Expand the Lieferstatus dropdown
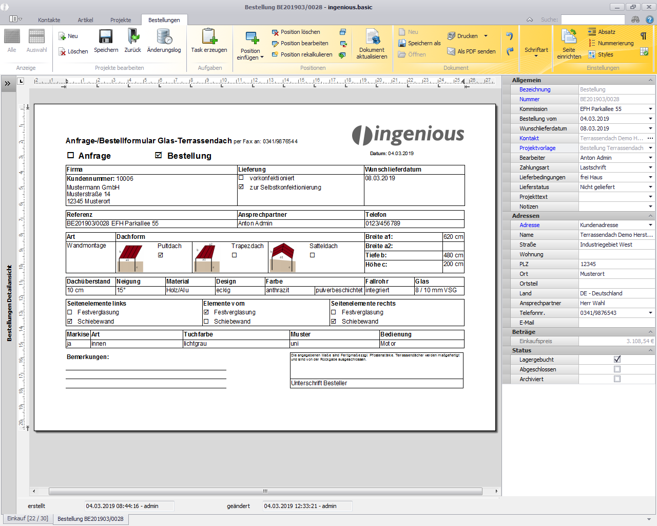The width and height of the screenshot is (657, 526). (x=650, y=187)
